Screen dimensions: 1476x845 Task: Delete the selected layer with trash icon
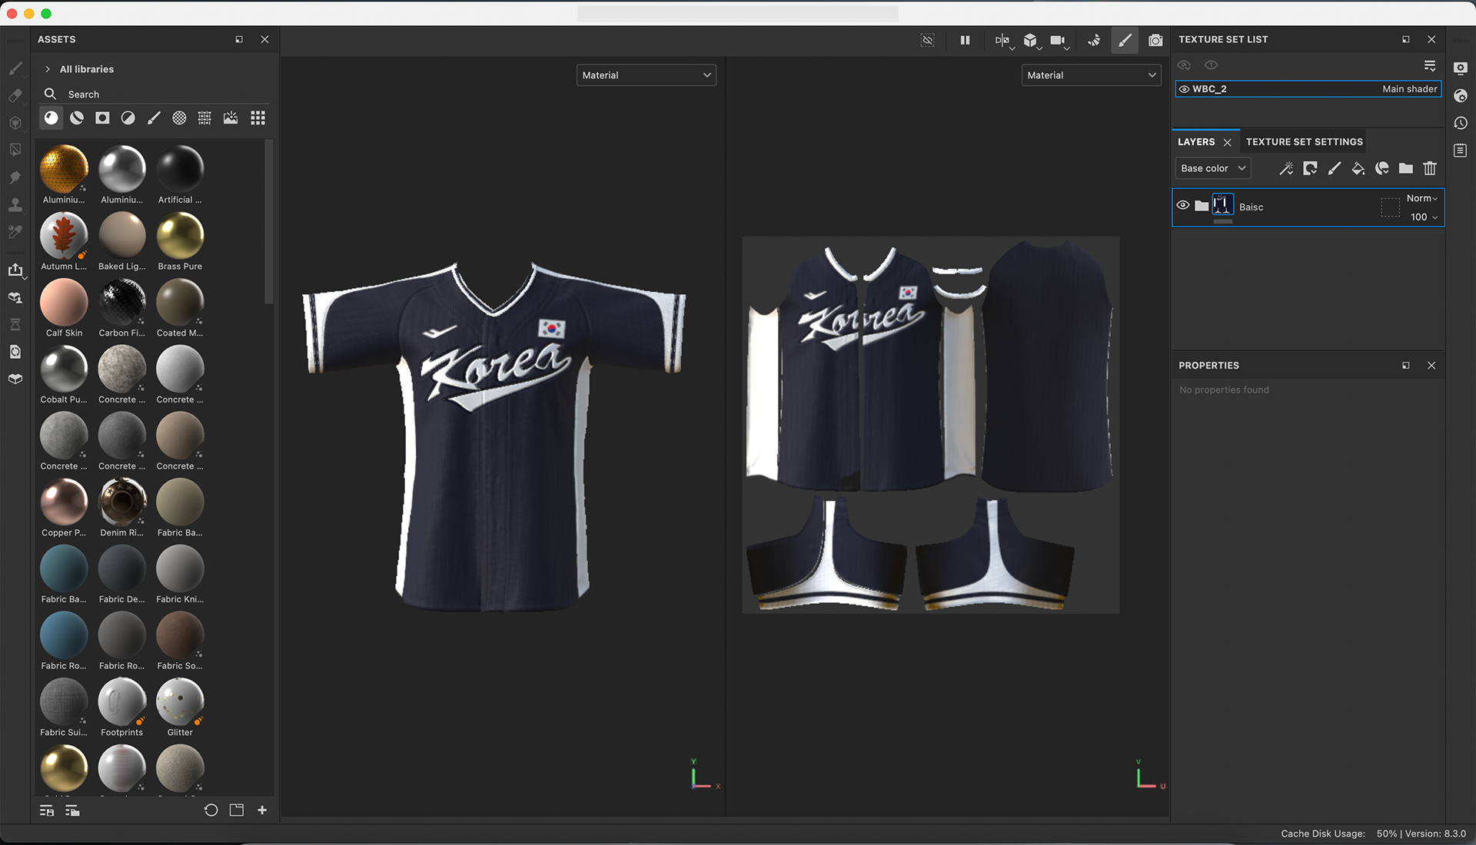click(x=1430, y=168)
